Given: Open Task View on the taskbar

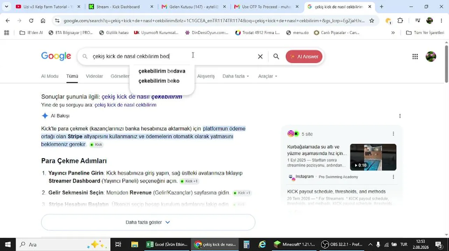Looking at the screenshot, I should pyautogui.click(x=118, y=244).
